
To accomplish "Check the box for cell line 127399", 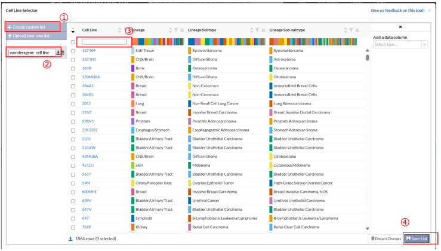I will (73, 51).
